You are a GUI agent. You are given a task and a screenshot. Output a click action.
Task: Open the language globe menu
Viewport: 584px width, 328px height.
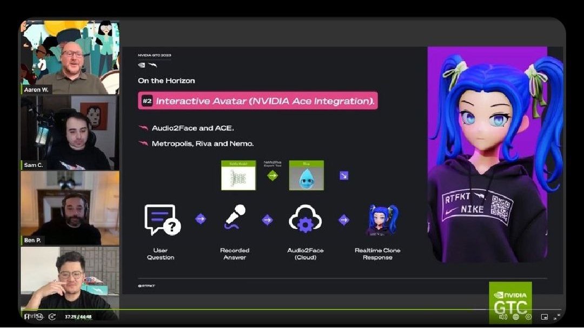516,317
